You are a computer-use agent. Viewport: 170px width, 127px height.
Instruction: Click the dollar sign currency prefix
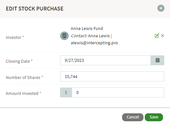66,92
